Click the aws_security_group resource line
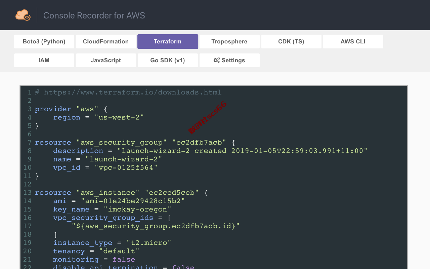 coord(135,142)
